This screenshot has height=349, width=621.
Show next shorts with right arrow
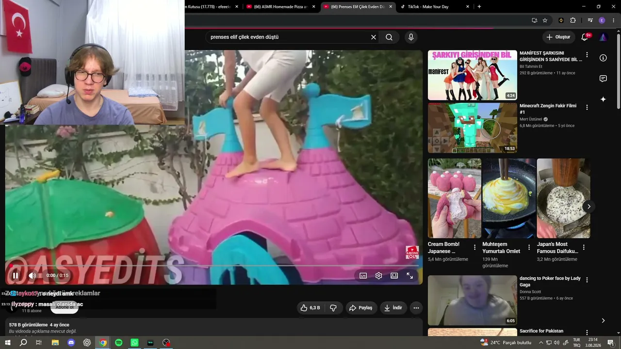point(588,206)
